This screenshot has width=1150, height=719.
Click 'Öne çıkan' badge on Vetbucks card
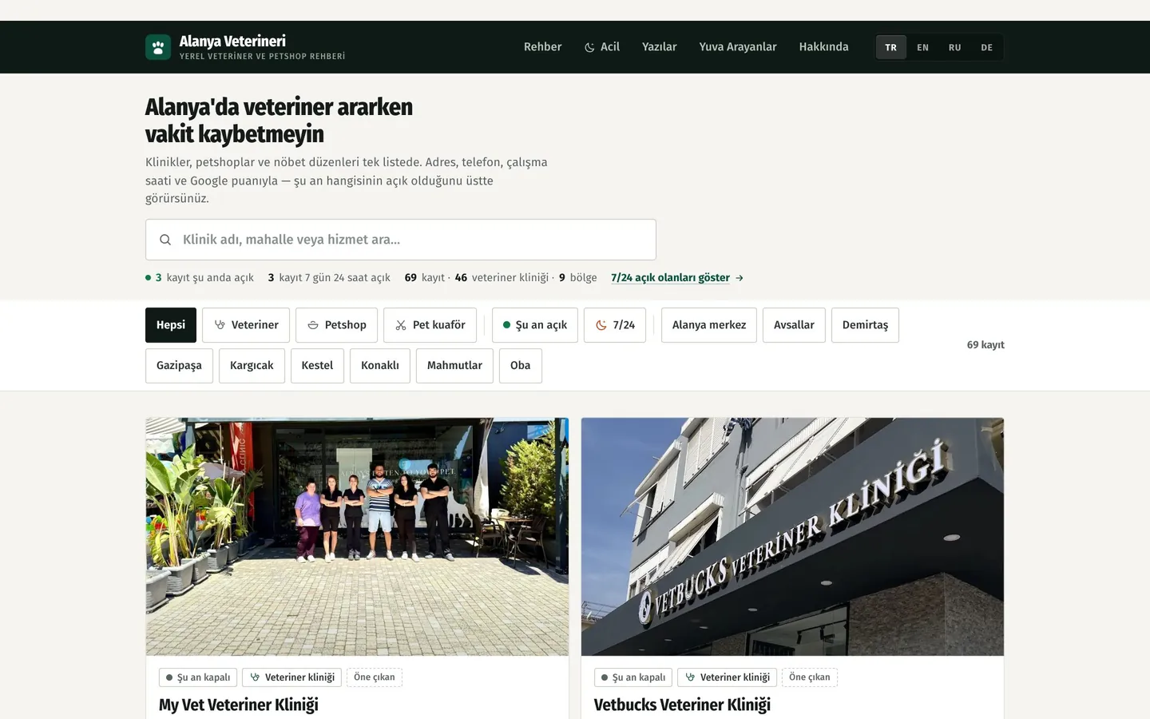click(x=810, y=677)
